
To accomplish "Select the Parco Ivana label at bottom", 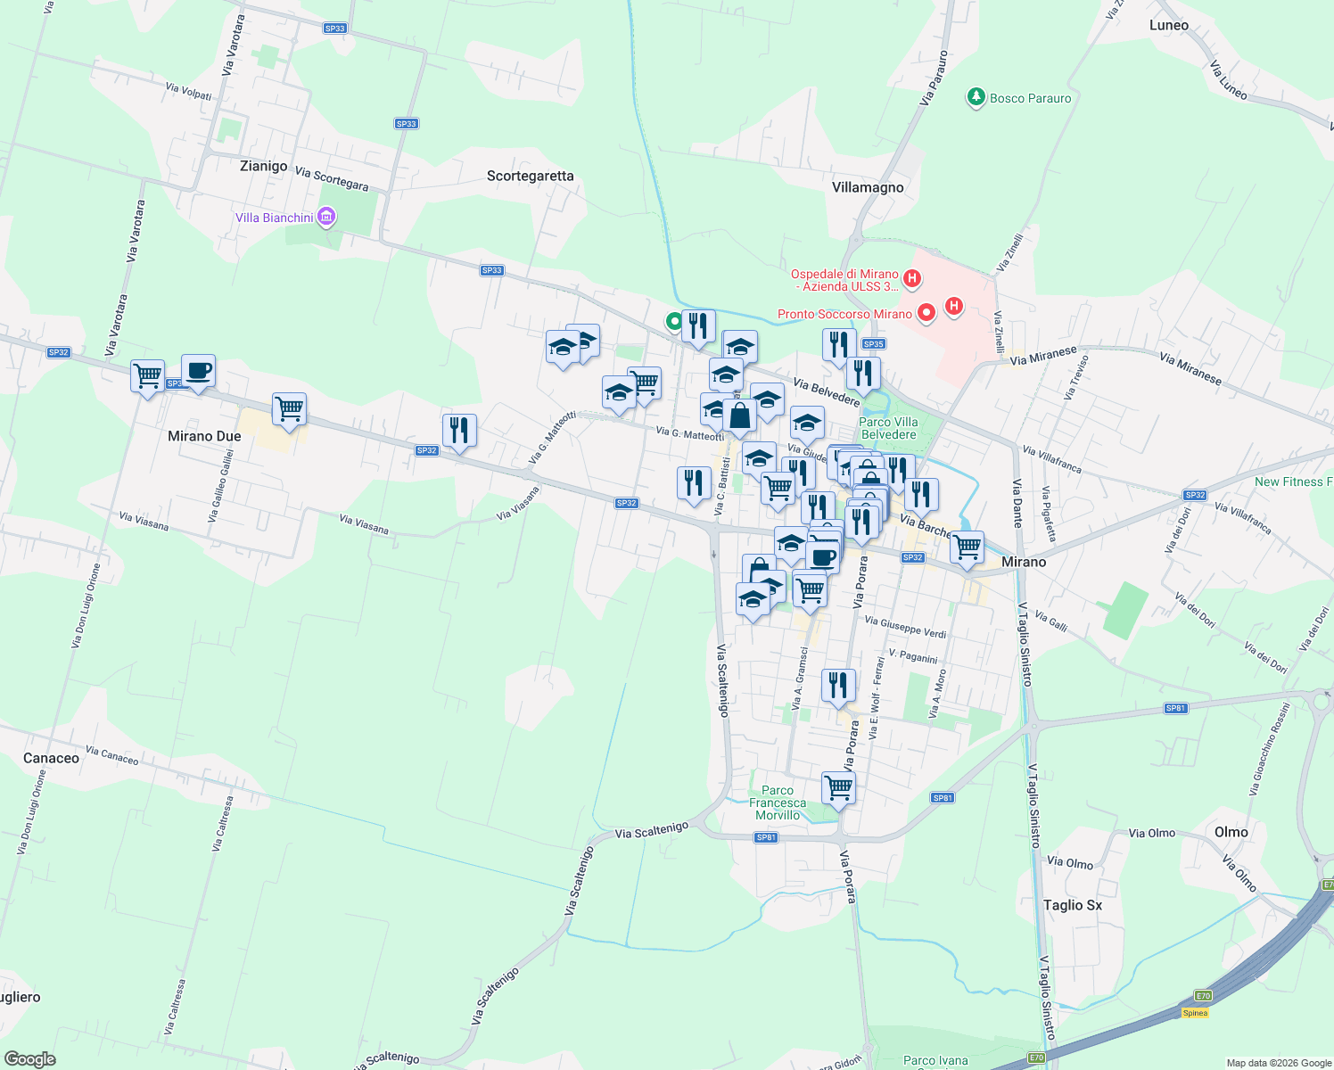I will [935, 1060].
